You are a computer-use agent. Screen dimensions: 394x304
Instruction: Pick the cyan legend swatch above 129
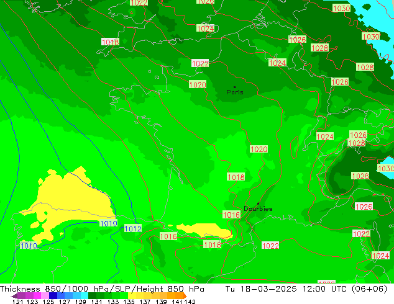point(85,296)
